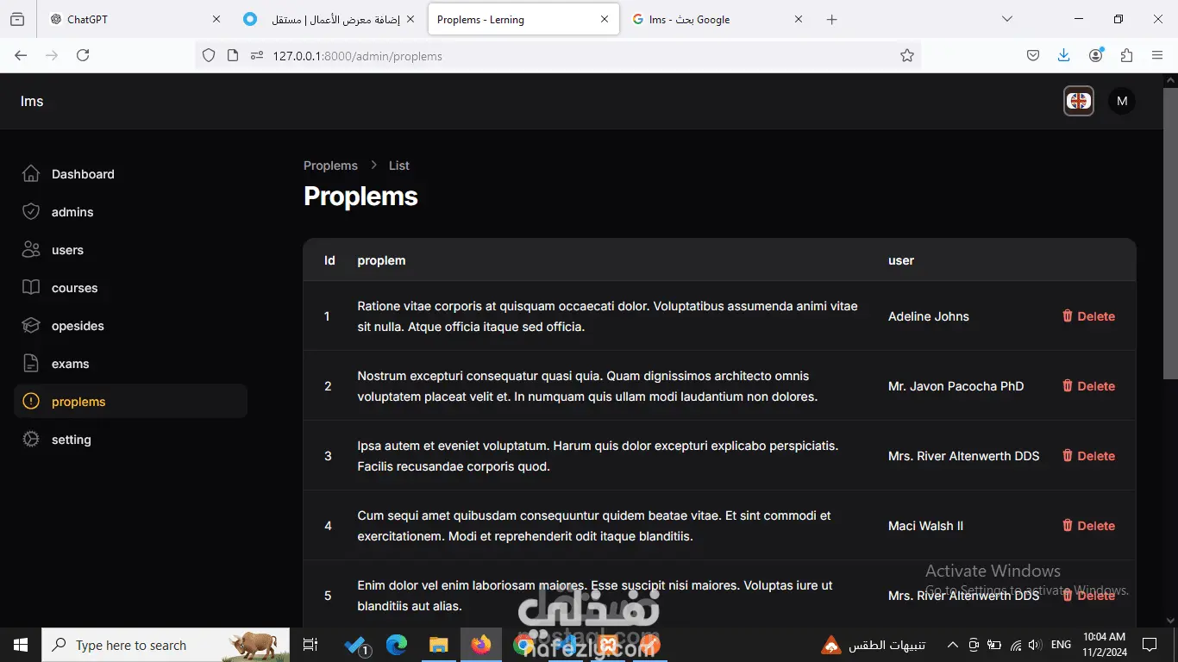Switch to the إضافة معرض الأعمال tab
The width and height of the screenshot is (1178, 662).
pyautogui.click(x=329, y=19)
